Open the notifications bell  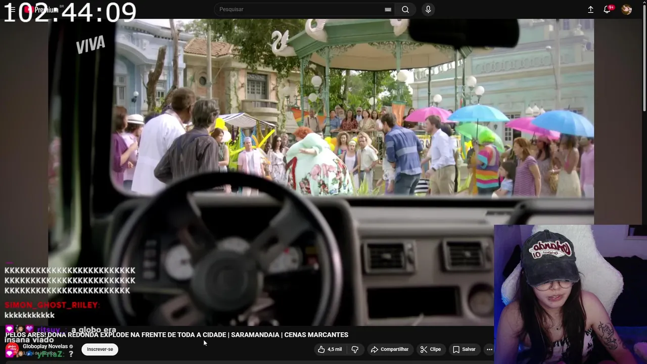[x=608, y=10]
